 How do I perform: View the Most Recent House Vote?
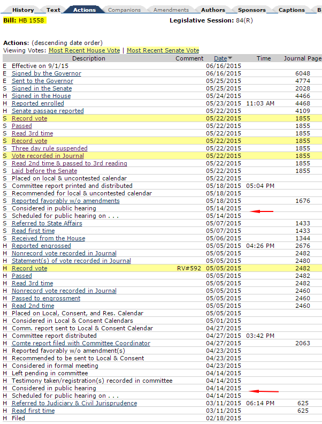84,50
